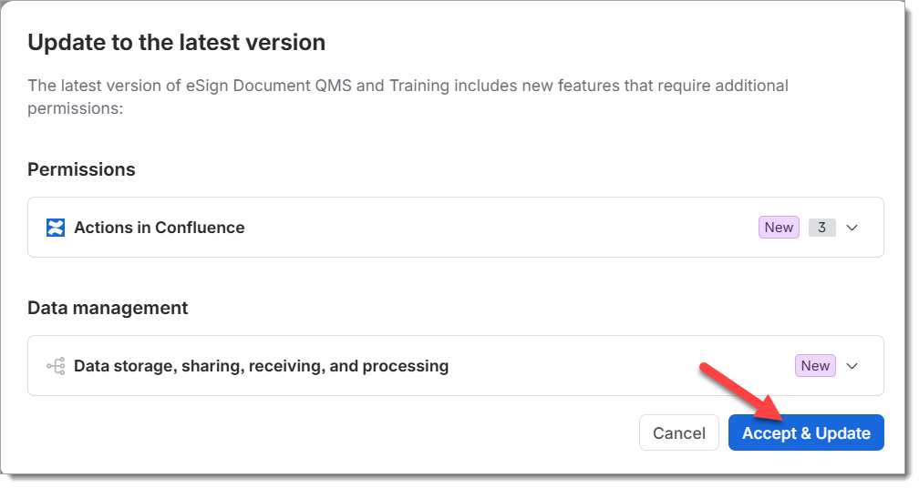Click empty space inside Data storage panel
The image size is (919, 488).
[x=615, y=366]
